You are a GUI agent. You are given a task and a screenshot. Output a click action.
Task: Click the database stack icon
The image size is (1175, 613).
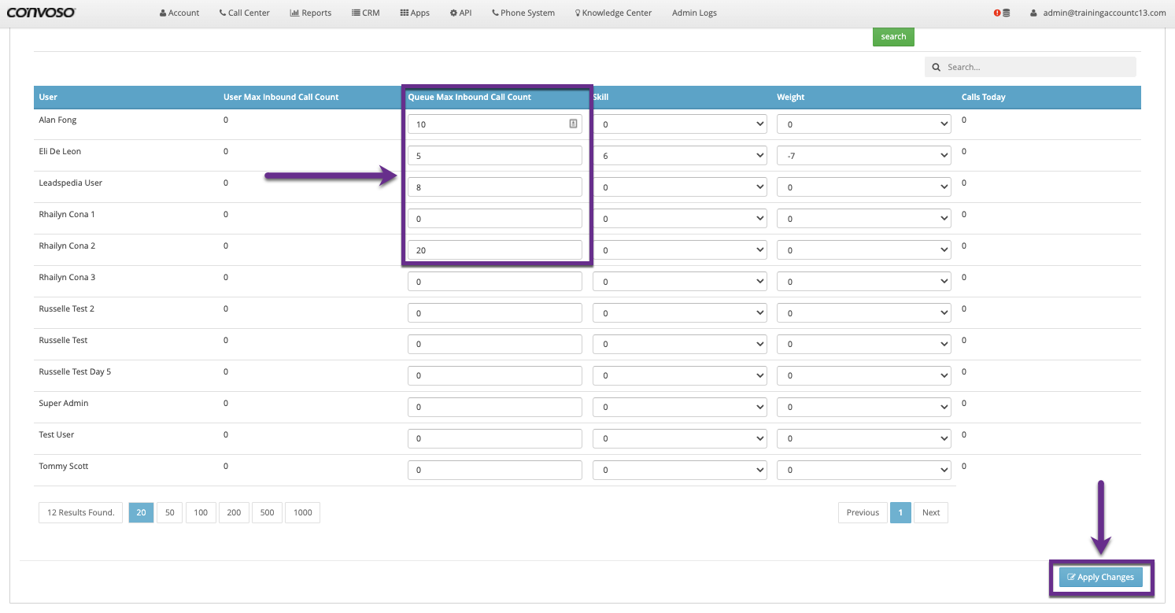(x=1007, y=13)
